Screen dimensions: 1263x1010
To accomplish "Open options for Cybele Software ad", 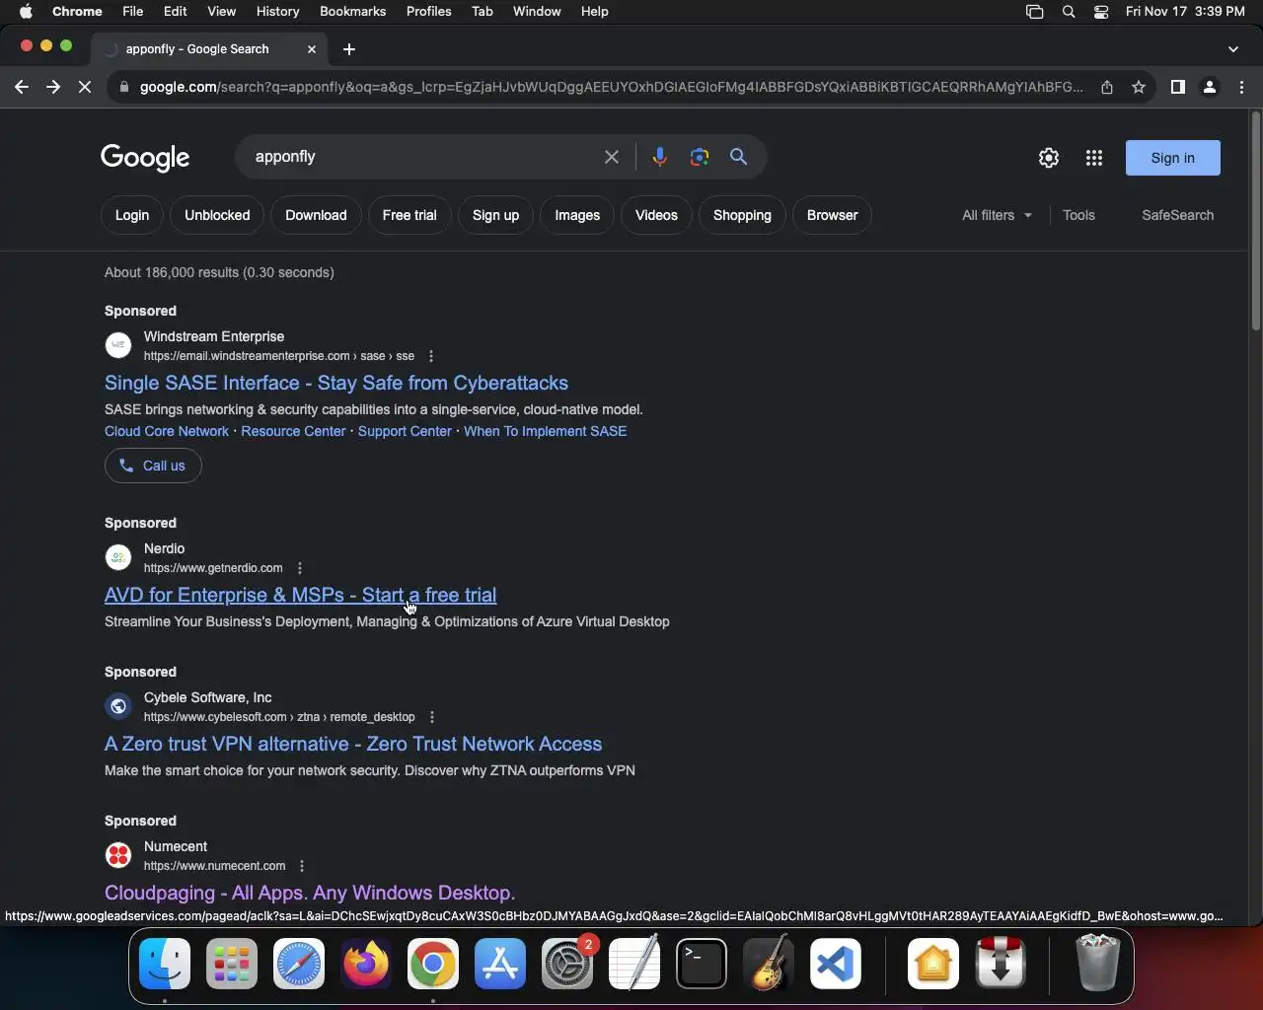I will click(432, 717).
